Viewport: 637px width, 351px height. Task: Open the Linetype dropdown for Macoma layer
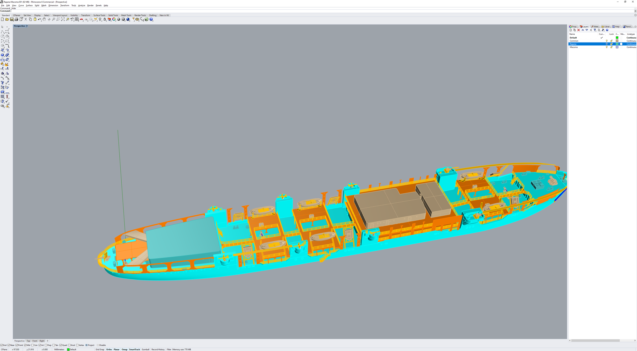coord(631,47)
